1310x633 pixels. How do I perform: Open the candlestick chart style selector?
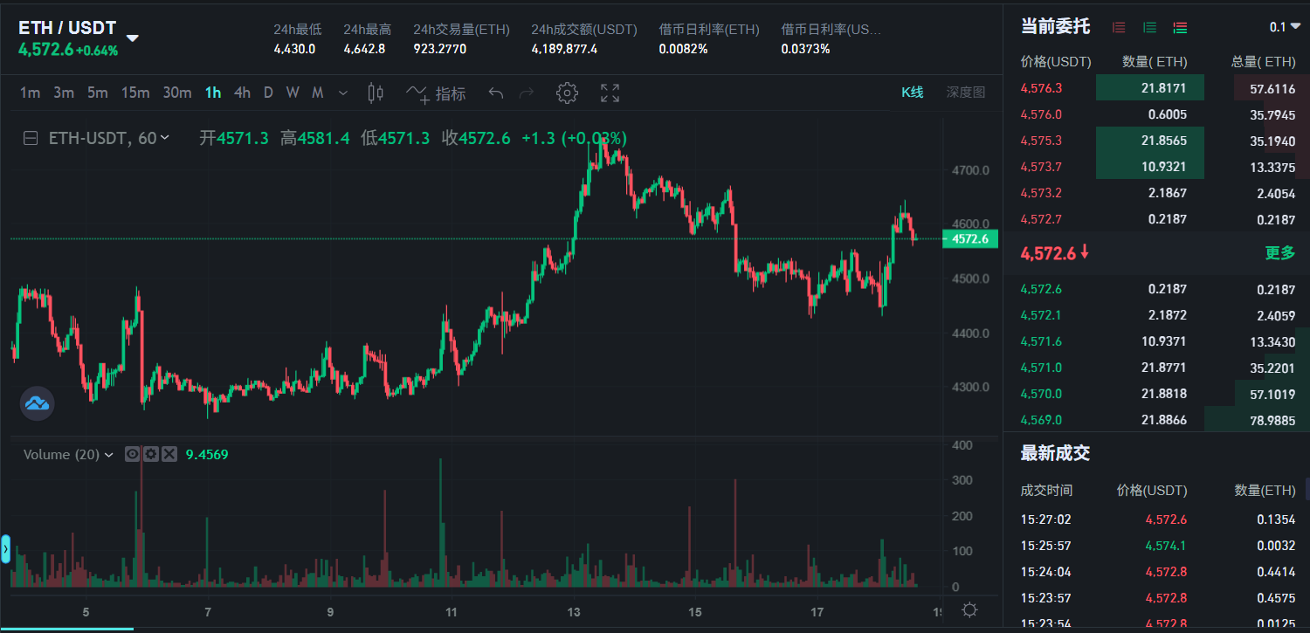pos(376,93)
